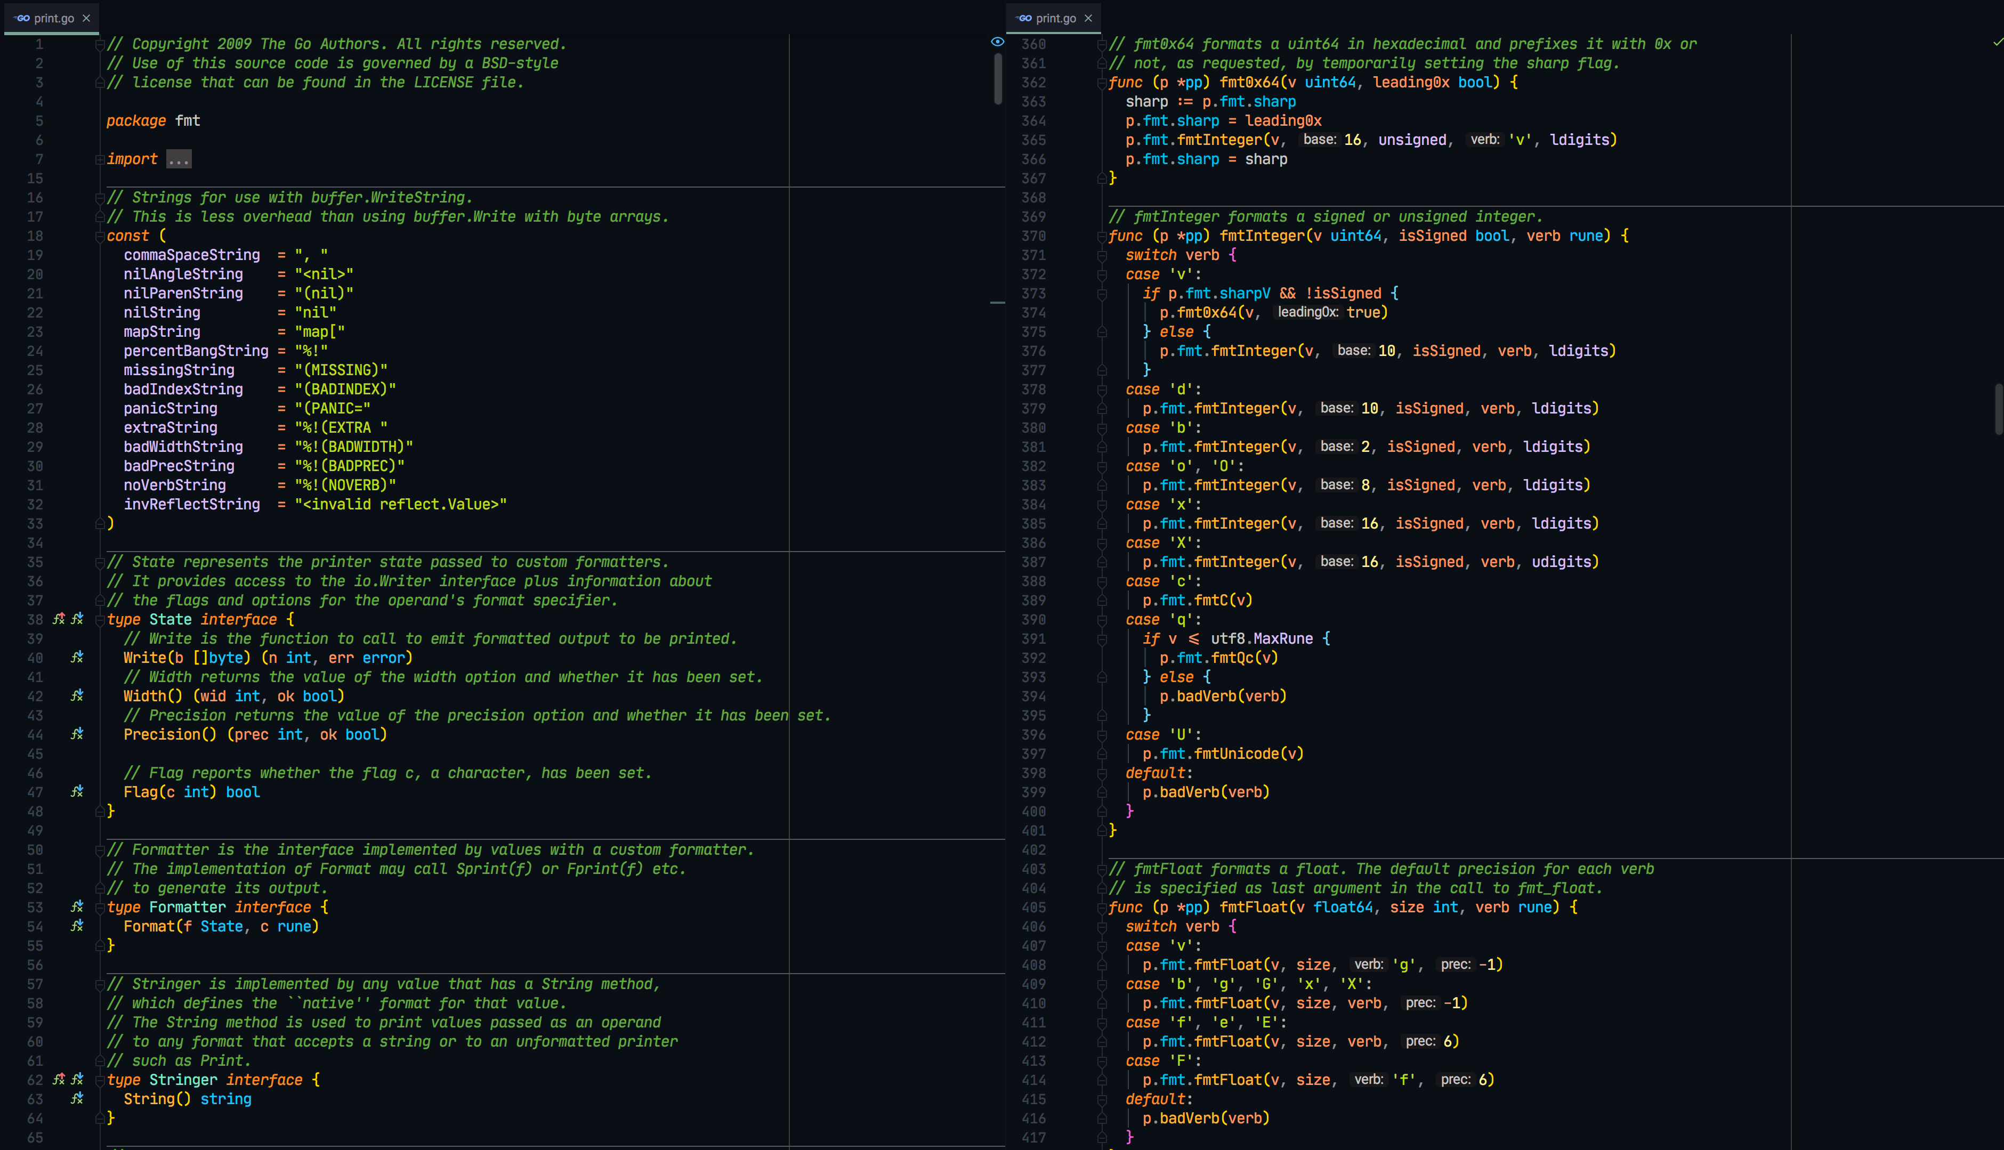This screenshot has width=2004, height=1150.
Task: Toggle the blue eye icon in left editor
Action: (997, 42)
